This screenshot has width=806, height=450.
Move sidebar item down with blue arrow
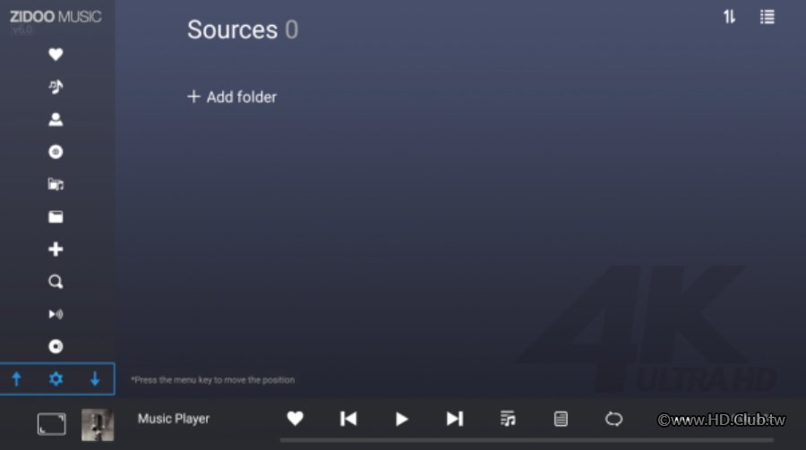pos(95,379)
